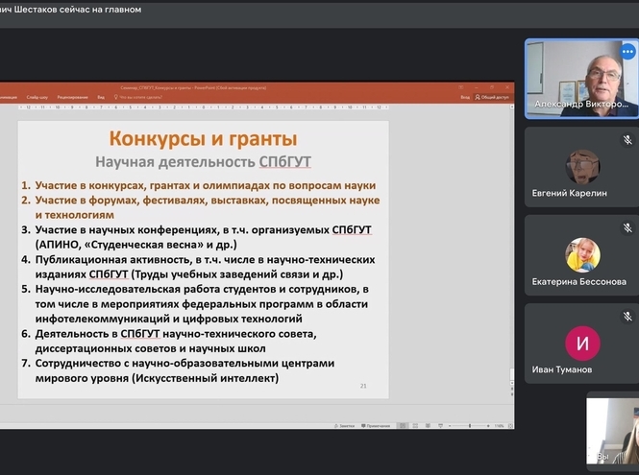The width and height of the screenshot is (639, 475).
Task: Click the 'Что вы хотите сделать?' search field
Action: pyautogui.click(x=137, y=97)
